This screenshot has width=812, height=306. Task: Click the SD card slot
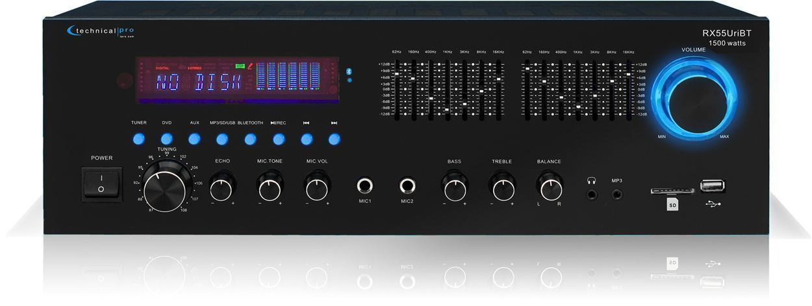(672, 192)
